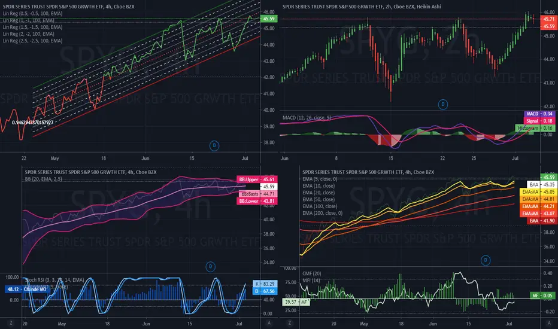Screen dimensions: 558x329
Task: Toggle auto-scale A button beside the Stoch RSI pane
Action: click(x=269, y=323)
